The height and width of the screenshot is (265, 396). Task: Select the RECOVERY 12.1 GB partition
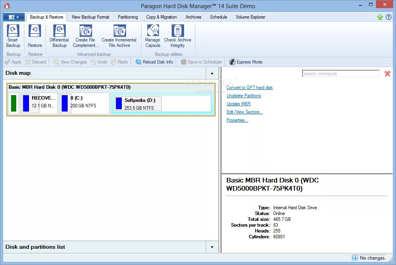pos(39,103)
